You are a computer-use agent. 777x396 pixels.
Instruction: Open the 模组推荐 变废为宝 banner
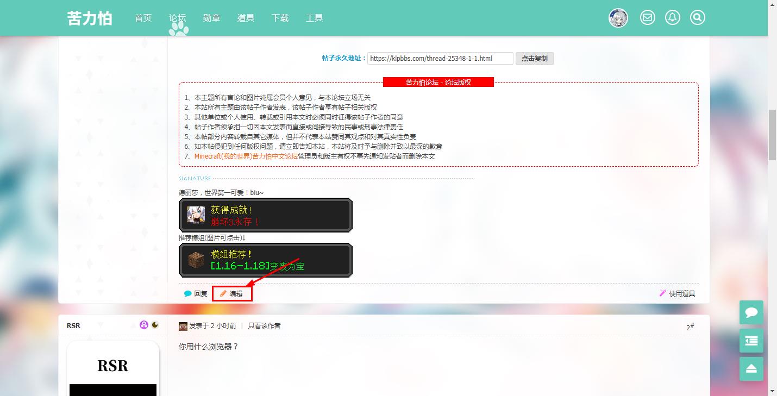tap(266, 260)
